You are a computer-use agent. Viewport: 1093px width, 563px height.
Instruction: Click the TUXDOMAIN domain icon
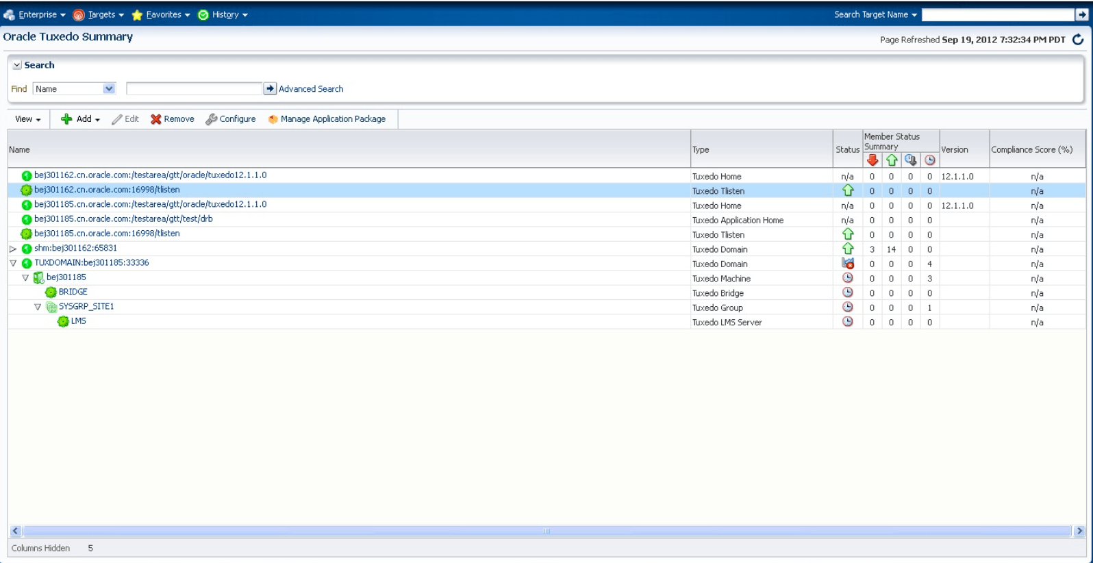click(27, 263)
